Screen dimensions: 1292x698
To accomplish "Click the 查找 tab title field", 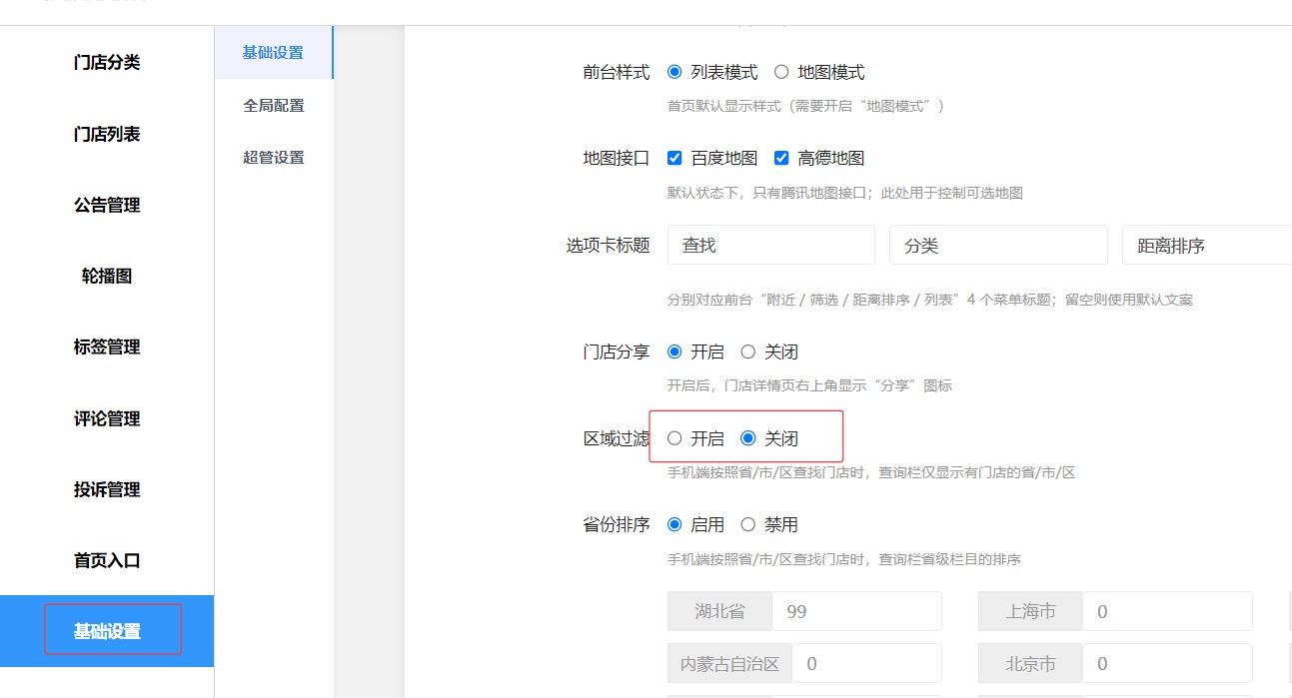I will 770,245.
